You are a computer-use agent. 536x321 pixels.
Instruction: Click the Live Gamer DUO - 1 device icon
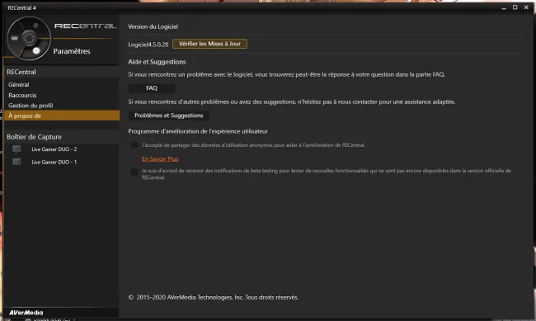16,162
